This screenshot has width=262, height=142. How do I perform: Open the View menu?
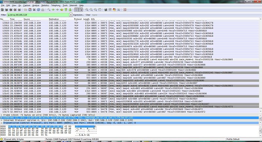pyautogui.click(x=14, y=6)
